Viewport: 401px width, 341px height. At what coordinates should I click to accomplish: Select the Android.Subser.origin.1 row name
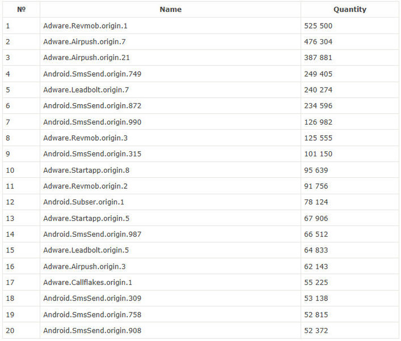click(x=83, y=202)
